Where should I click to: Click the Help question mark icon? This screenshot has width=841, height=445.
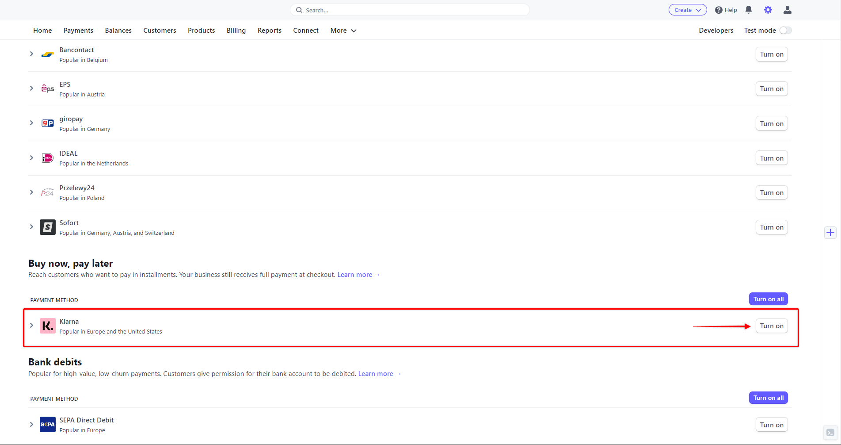point(719,10)
